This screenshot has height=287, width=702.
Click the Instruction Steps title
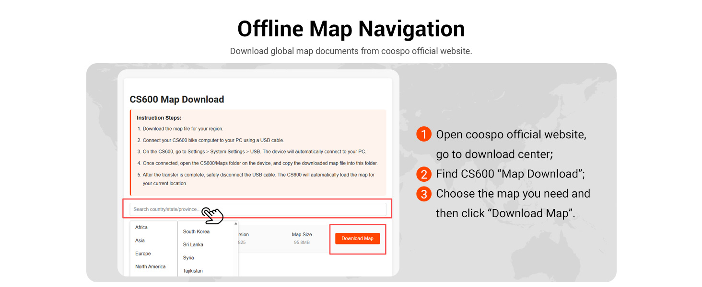(159, 118)
